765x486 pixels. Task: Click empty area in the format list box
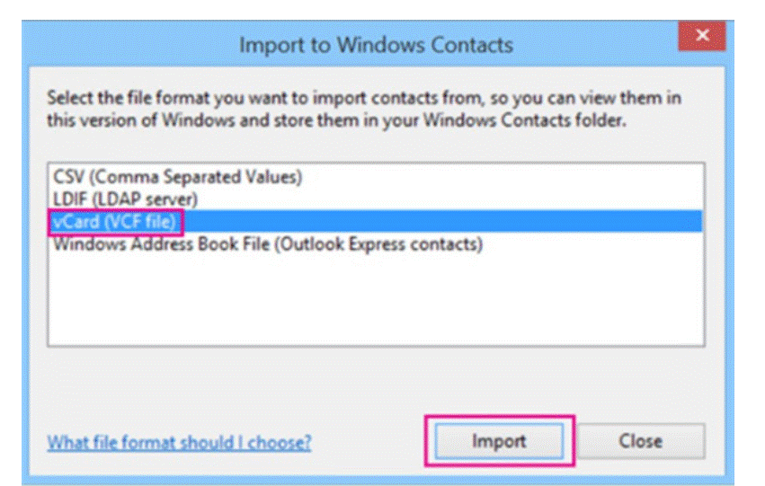376,300
